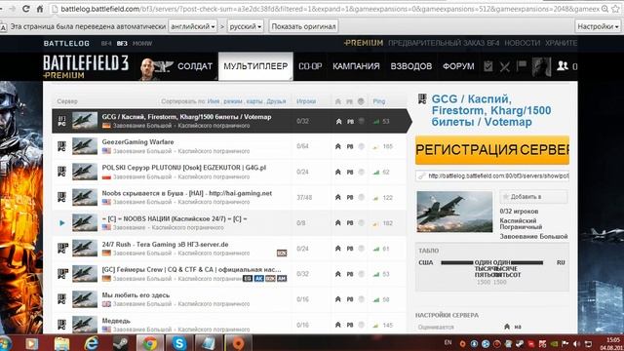This screenshot has height=351, width=624.
Task: Reload the page with the browser refresh icon
Action: point(26,9)
